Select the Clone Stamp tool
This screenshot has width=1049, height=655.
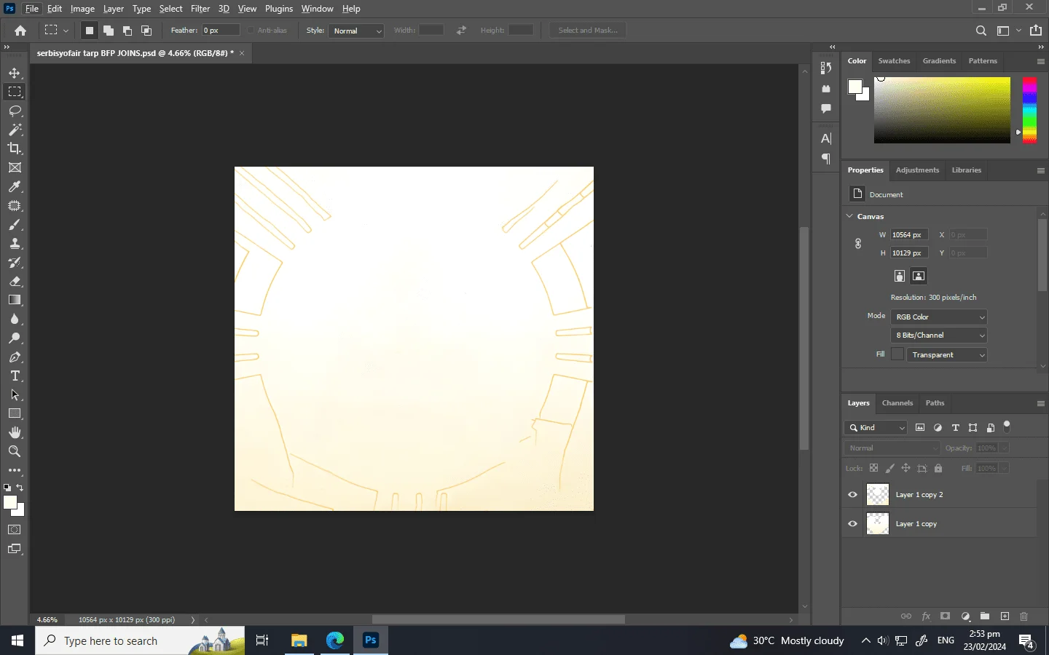(15, 244)
